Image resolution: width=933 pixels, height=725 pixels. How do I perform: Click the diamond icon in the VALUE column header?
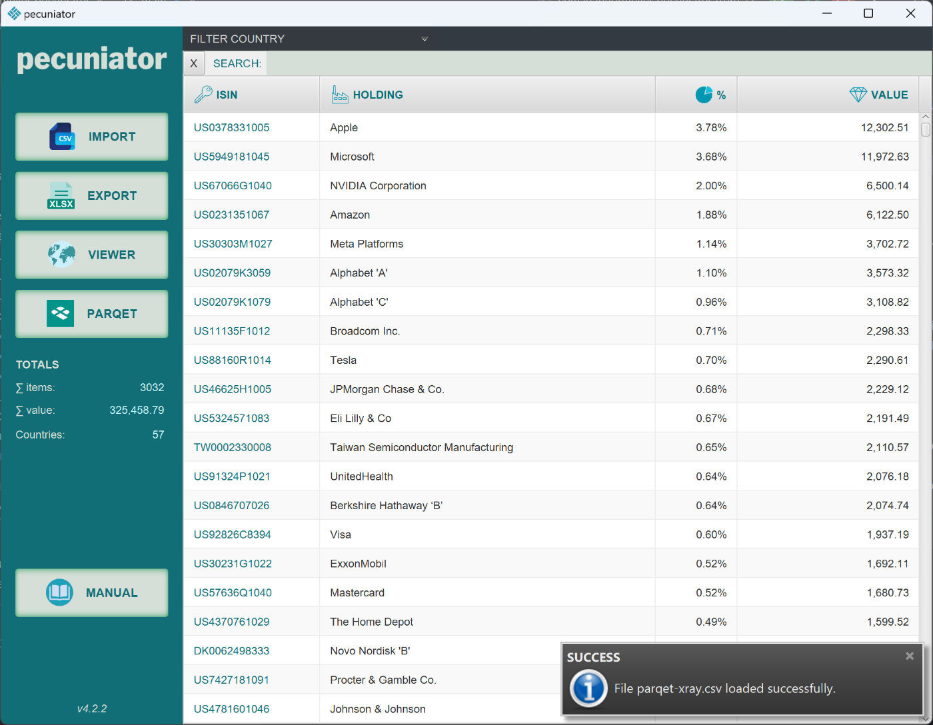coord(860,94)
